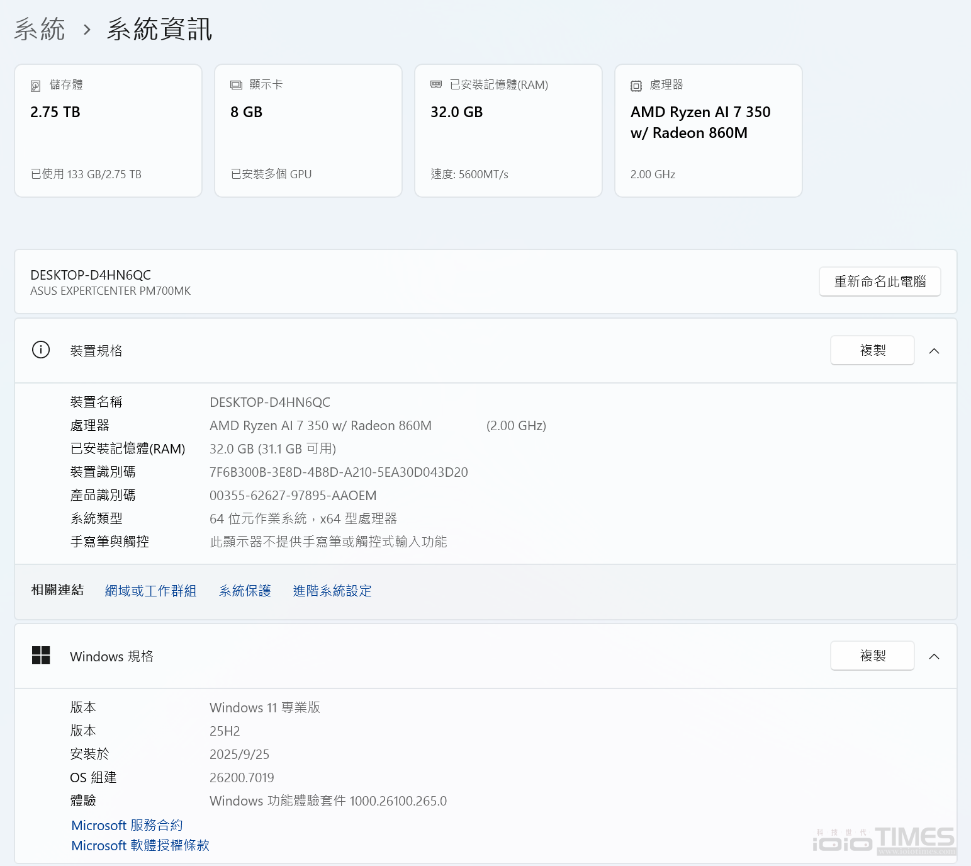Click the graphics card icon

tap(236, 85)
